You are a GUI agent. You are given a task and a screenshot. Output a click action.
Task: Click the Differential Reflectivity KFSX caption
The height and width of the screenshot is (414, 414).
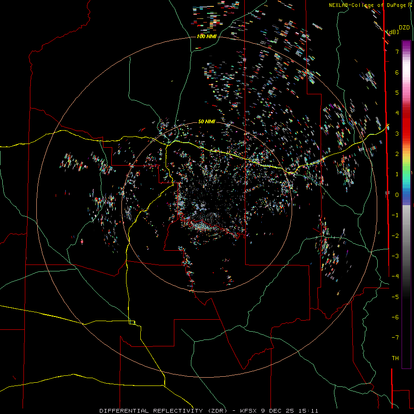[x=209, y=411]
